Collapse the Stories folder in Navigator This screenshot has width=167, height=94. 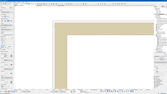pos(156,10)
